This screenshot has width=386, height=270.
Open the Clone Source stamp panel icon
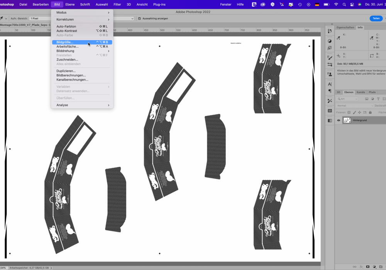pyautogui.click(x=330, y=74)
